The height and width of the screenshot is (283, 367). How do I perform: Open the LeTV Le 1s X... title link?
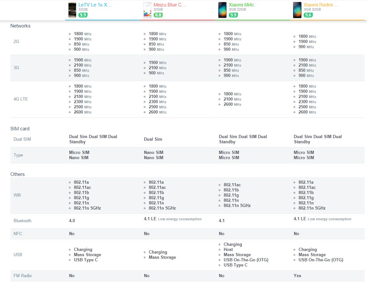pyautogui.click(x=95, y=5)
